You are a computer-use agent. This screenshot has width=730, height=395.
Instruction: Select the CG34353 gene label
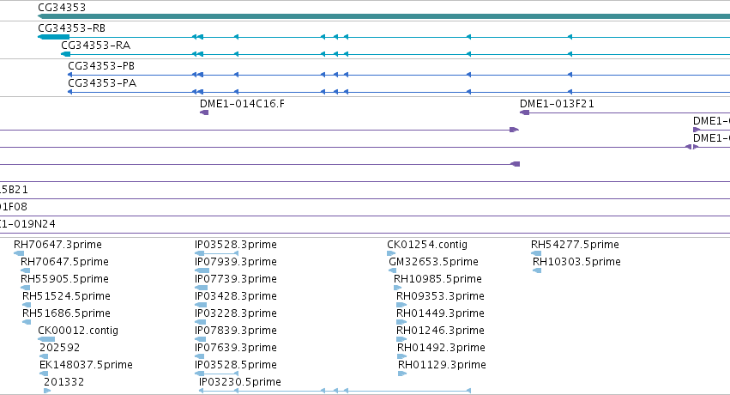coord(62,8)
